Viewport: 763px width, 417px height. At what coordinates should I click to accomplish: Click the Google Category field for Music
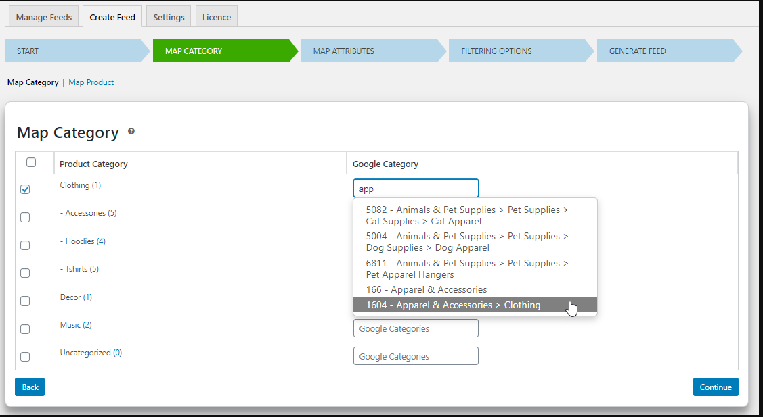[416, 328]
